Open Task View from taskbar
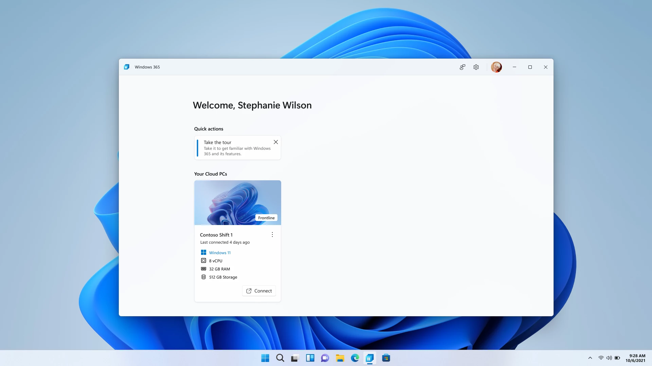652x366 pixels. 295,358
